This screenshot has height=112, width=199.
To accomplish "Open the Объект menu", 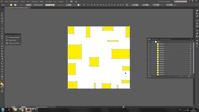I will pyautogui.click(x=23, y=2).
